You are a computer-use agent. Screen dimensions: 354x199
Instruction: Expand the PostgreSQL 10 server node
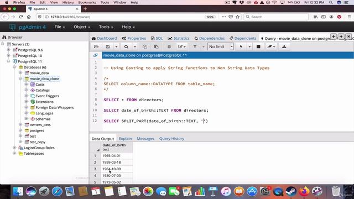(x=9, y=56)
